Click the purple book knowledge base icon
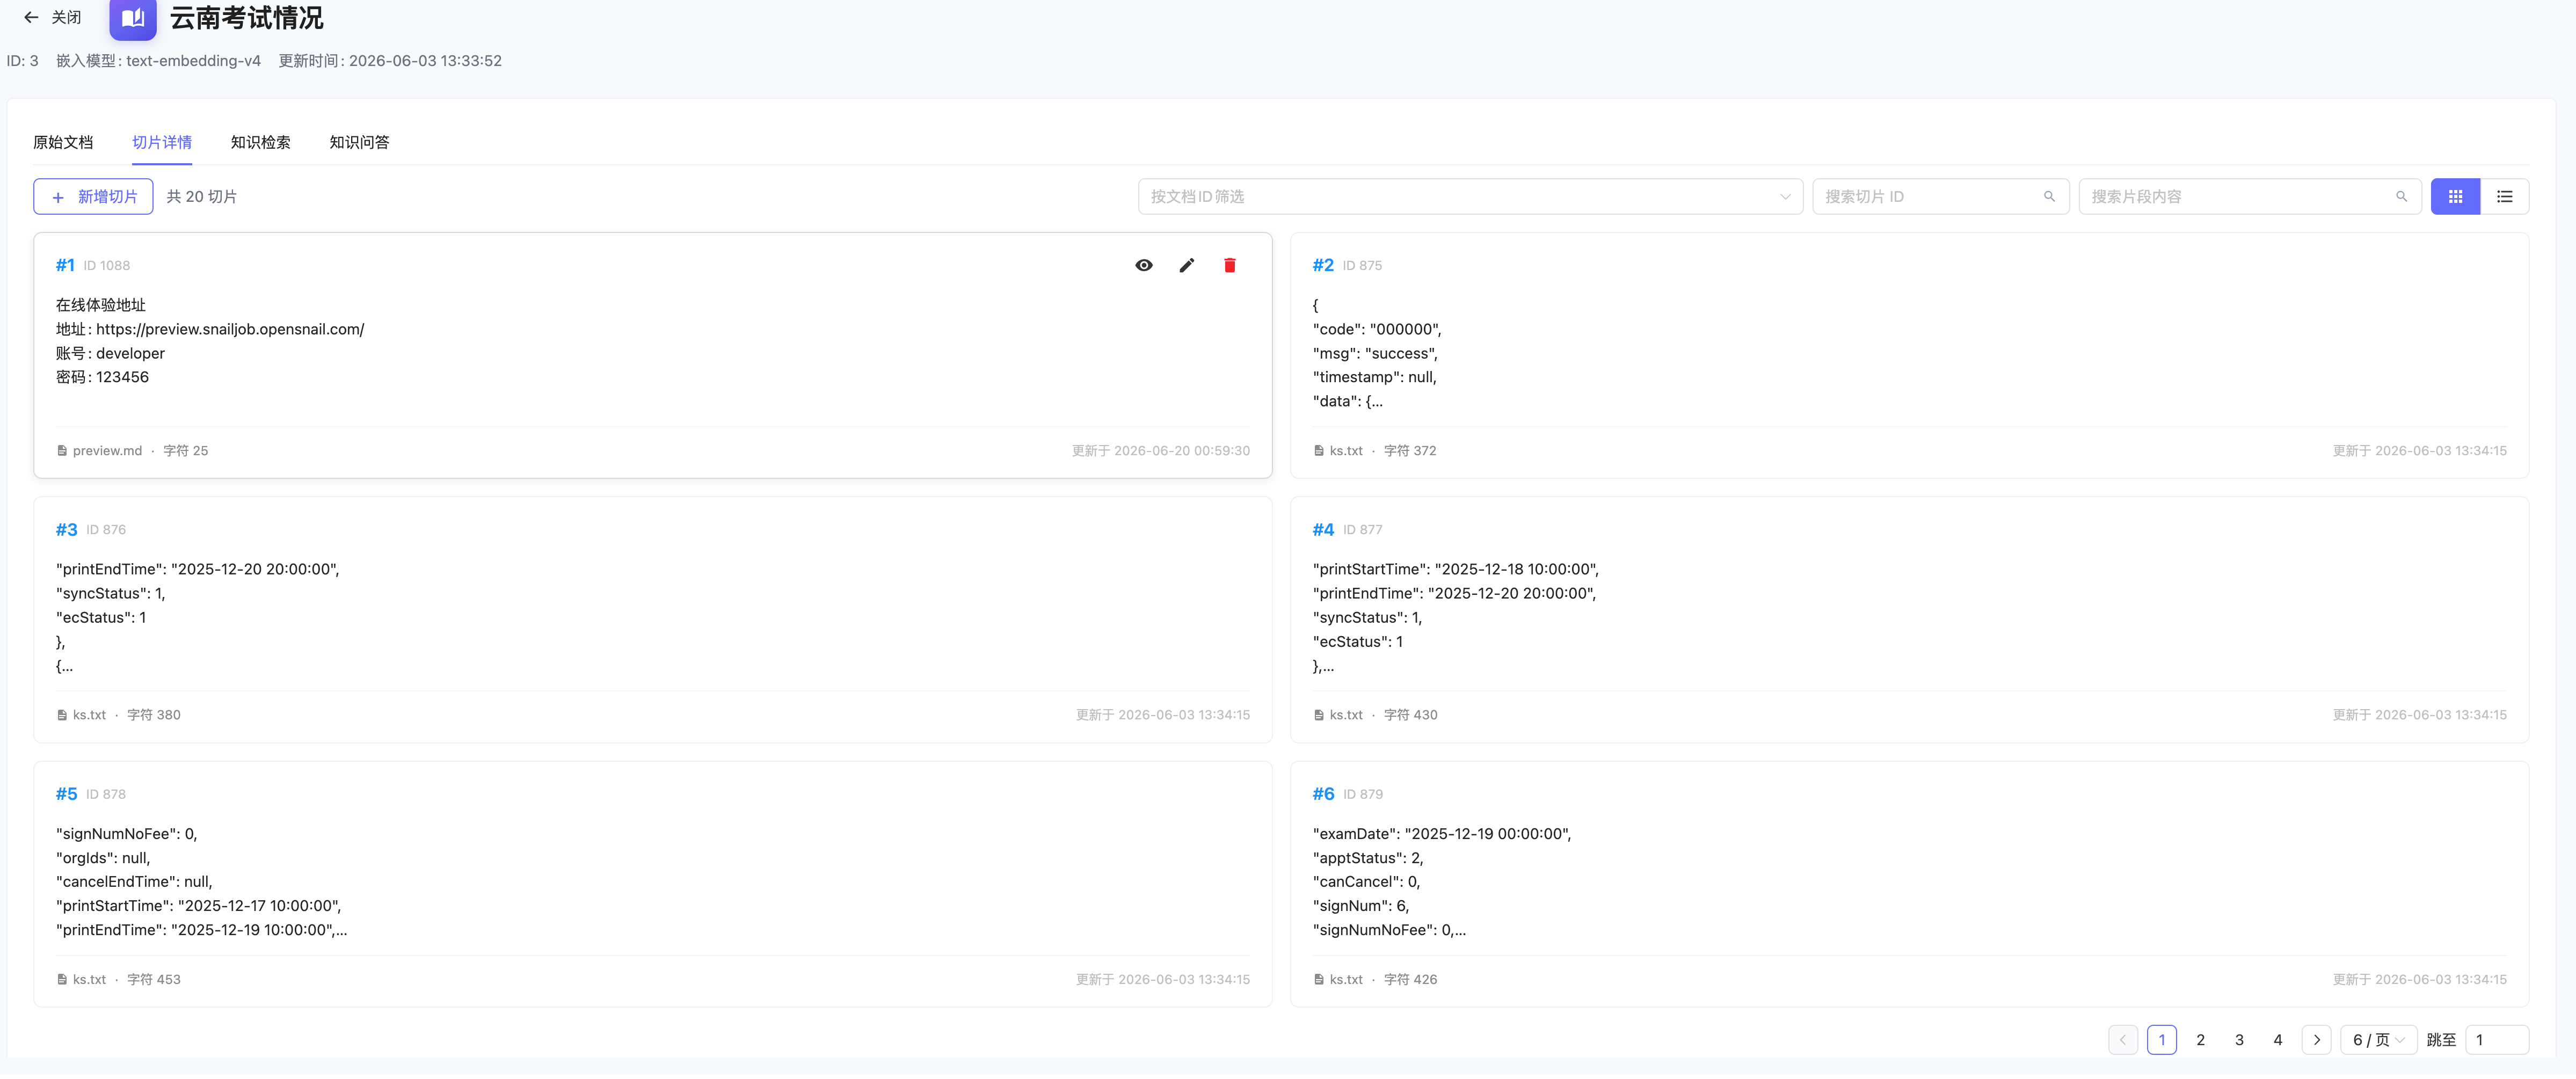 [x=133, y=18]
